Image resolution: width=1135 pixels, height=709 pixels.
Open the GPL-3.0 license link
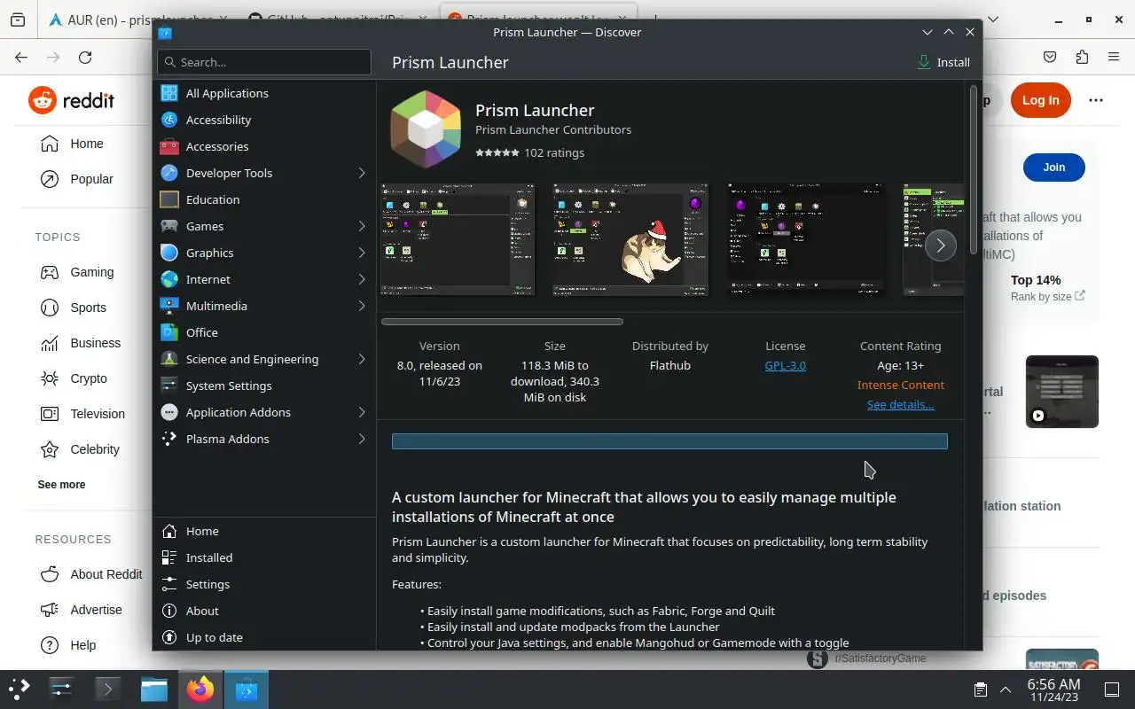[x=785, y=365]
